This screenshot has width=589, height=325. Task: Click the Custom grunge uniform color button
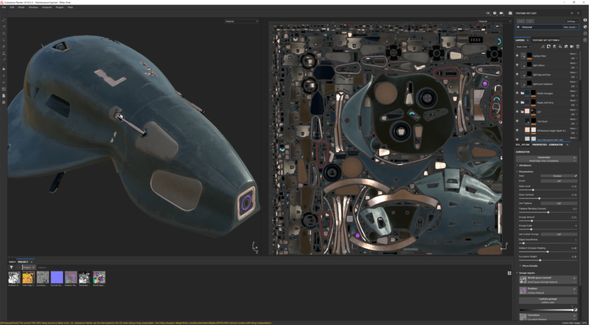click(548, 301)
